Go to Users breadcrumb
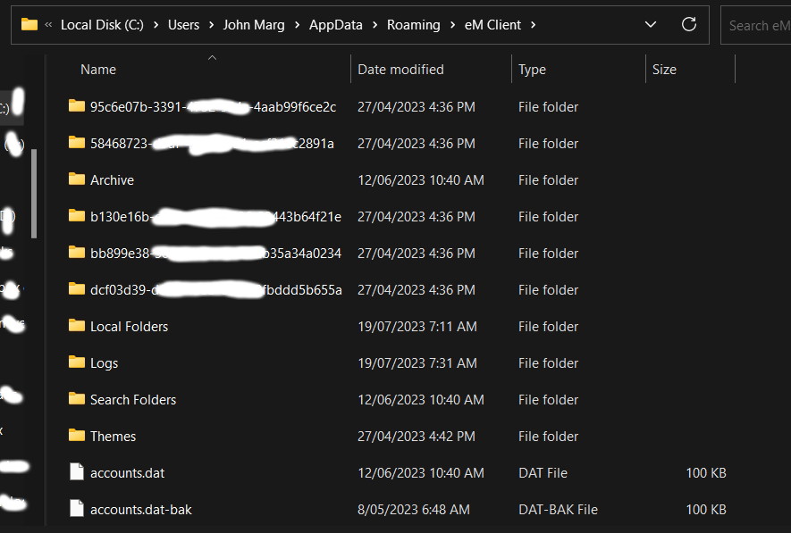 point(183,25)
